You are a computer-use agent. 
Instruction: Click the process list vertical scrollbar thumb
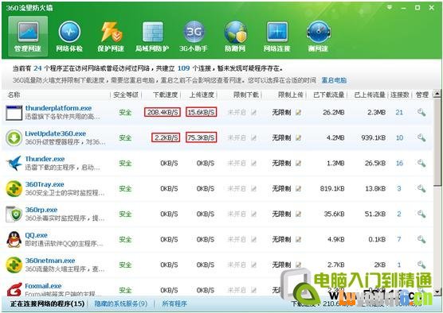pos(437,142)
